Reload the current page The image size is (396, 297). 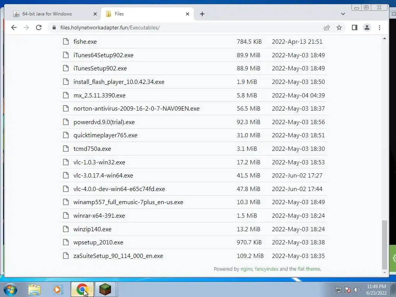click(x=39, y=27)
